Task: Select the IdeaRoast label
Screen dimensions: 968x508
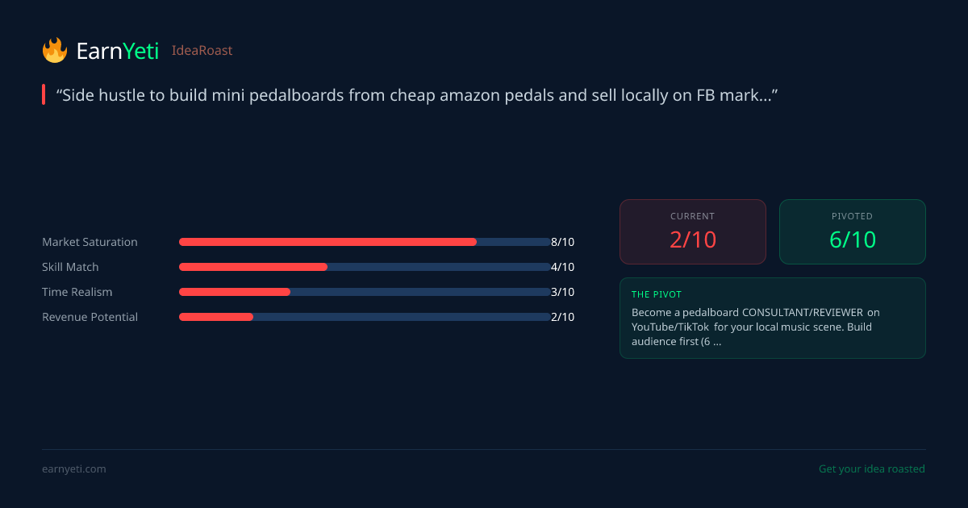Action: [x=202, y=51]
